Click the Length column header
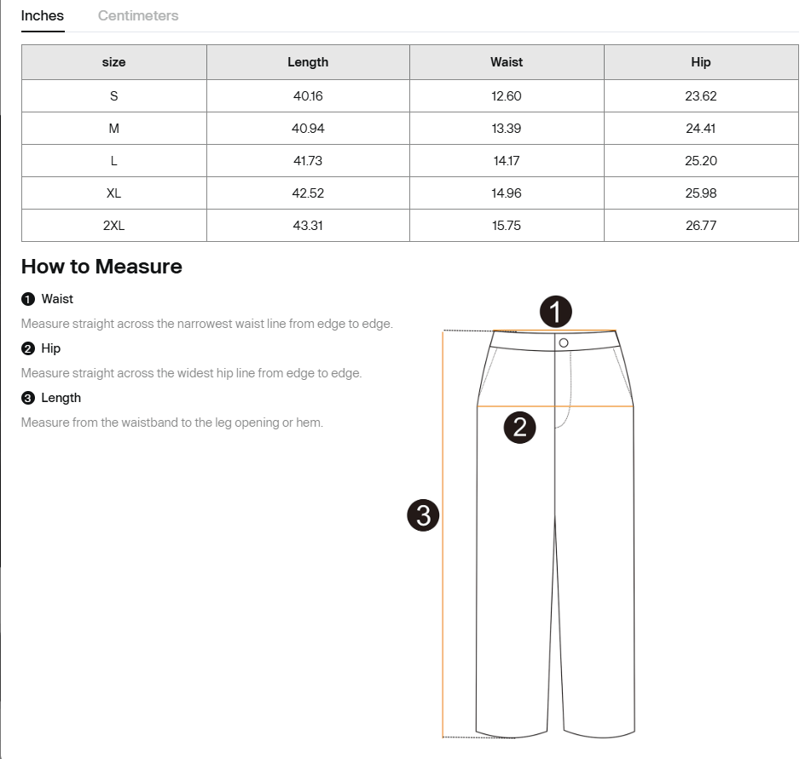Image resolution: width=811 pixels, height=759 pixels. tap(308, 62)
